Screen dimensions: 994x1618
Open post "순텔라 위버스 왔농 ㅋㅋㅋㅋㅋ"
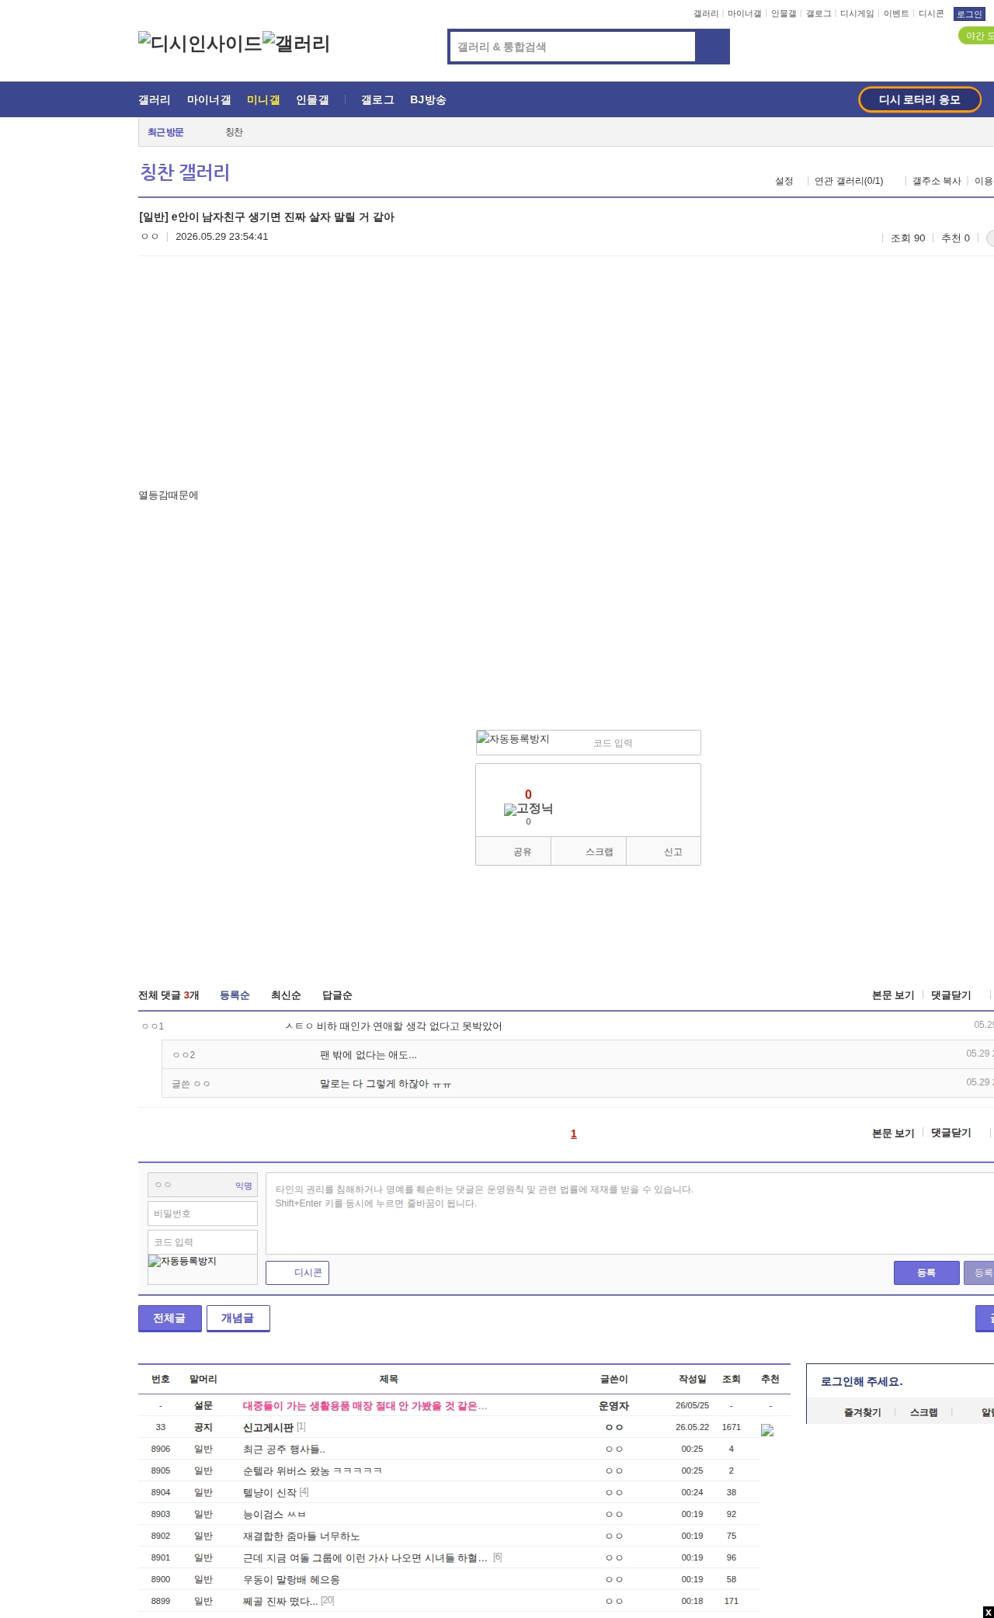point(312,1471)
